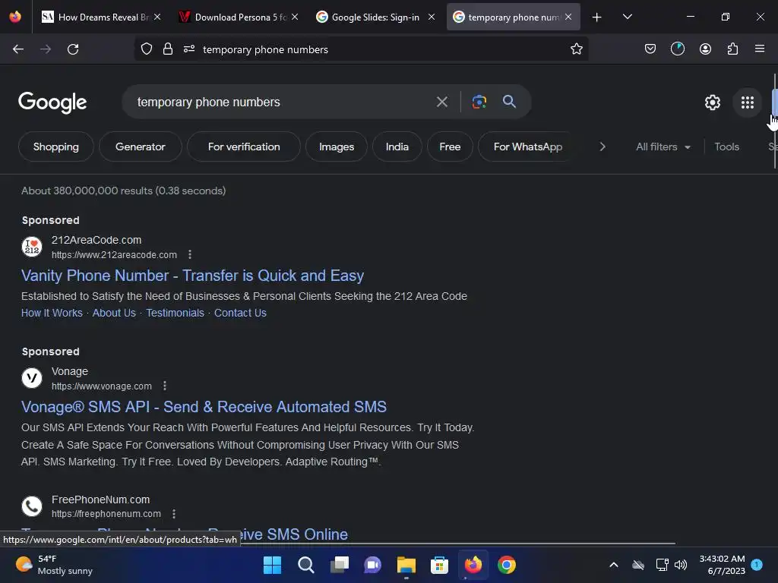The height and width of the screenshot is (583, 778).
Task: Click the site security padlock icon
Action: click(x=168, y=49)
